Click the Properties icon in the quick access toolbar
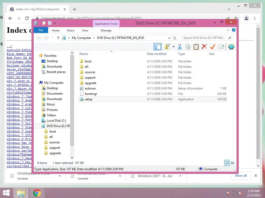Viewport: 265px width, 198px height. [x=44, y=23]
